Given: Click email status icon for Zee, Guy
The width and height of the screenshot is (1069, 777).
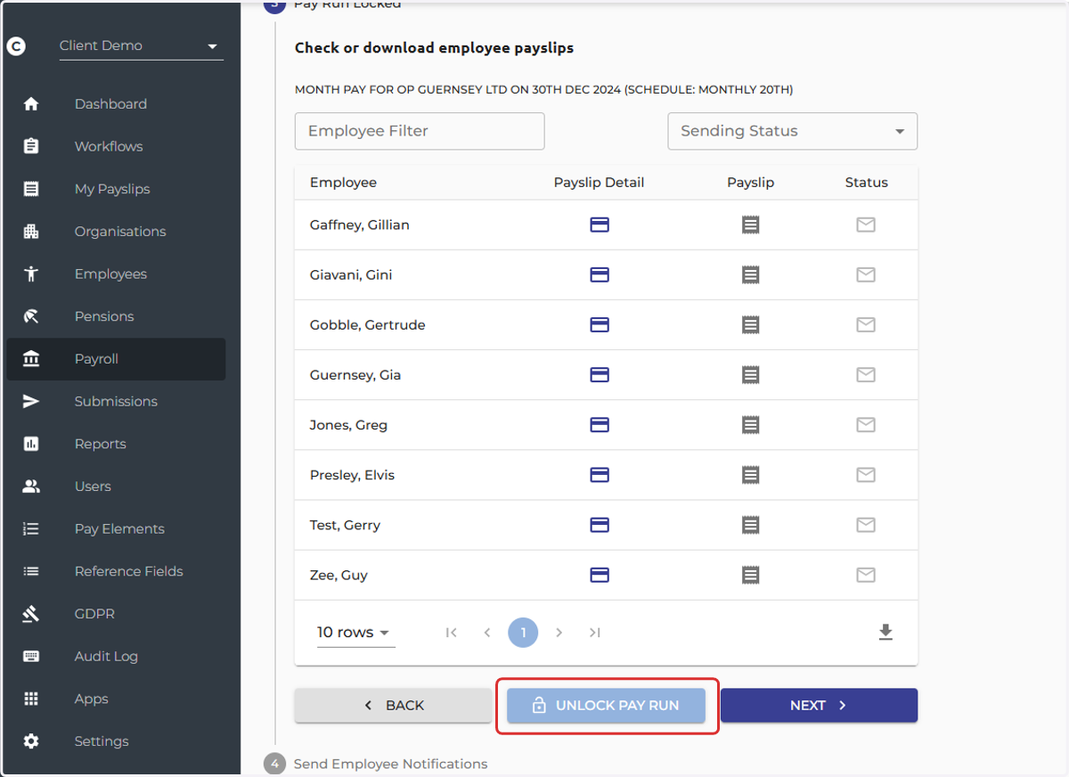Looking at the screenshot, I should 866,575.
